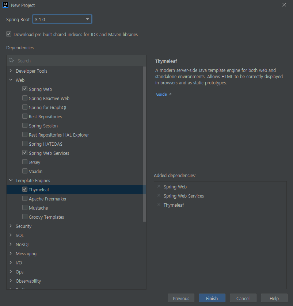Enable the Rest Repositories checkbox
Viewport: 293px width, 306px height.
coord(25,116)
